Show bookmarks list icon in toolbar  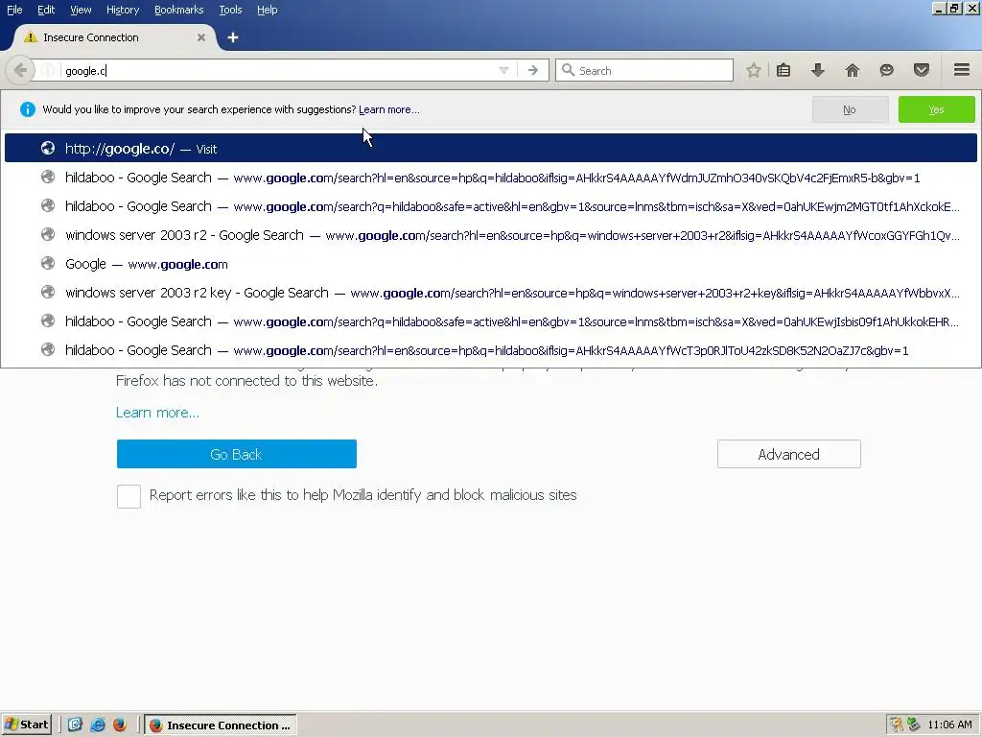click(x=783, y=70)
